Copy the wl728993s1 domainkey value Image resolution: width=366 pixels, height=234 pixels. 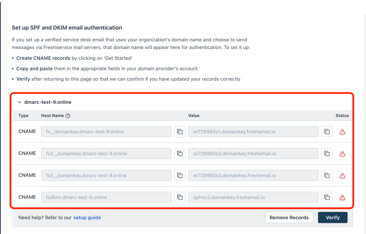click(327, 132)
